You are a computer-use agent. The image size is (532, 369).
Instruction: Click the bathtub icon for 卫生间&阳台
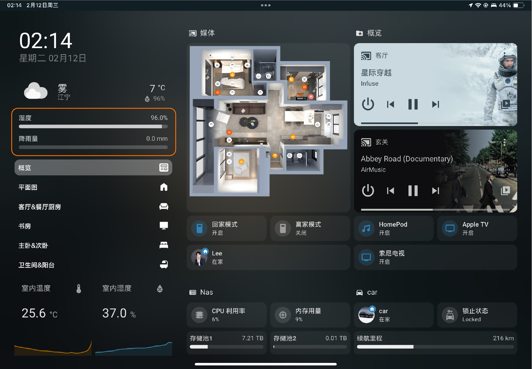(164, 265)
